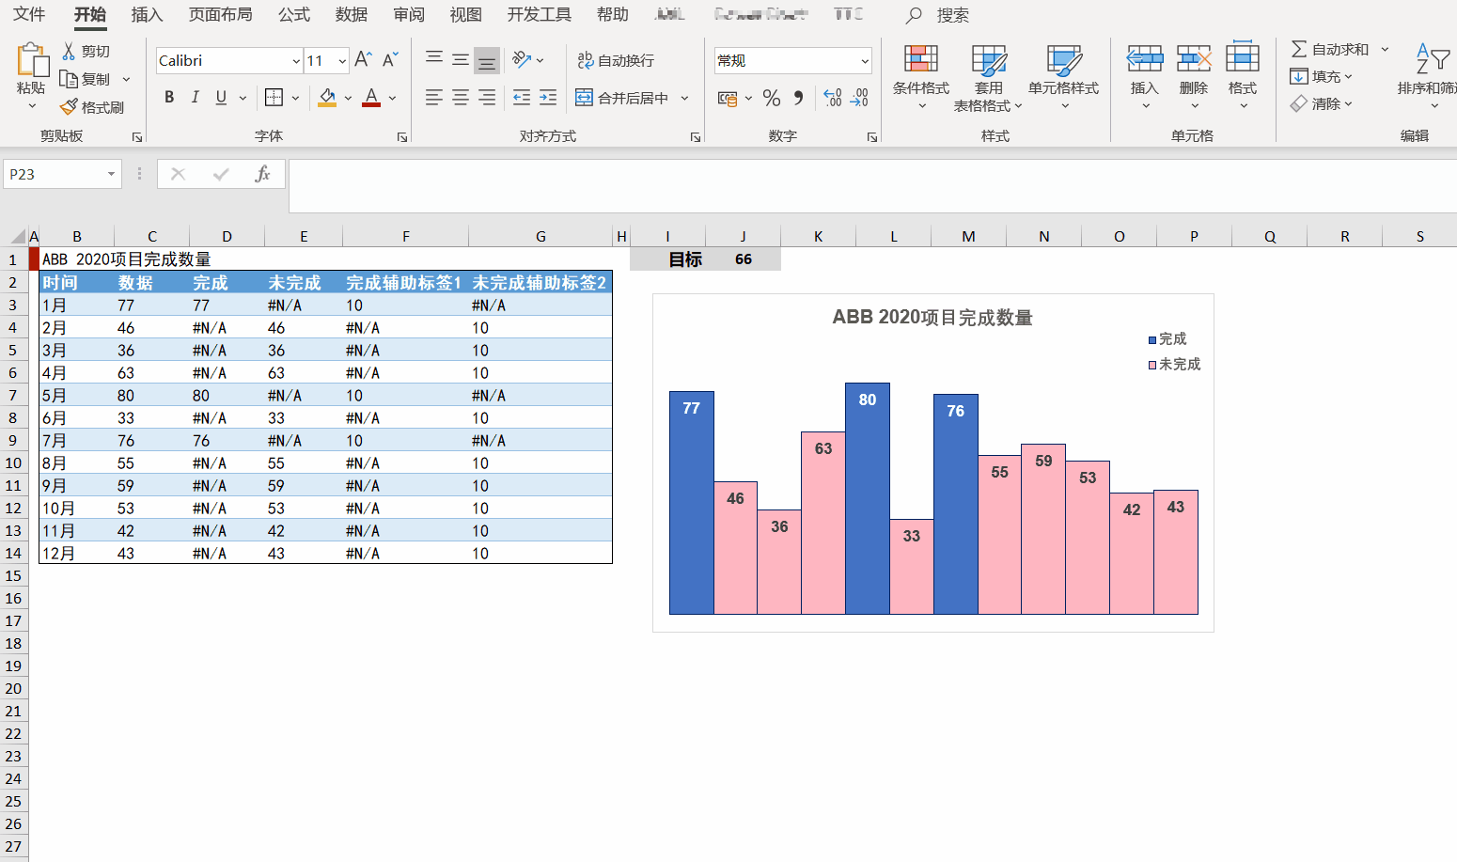Switch to the Data (数据) tab
Viewport: 1457px width, 862px height.
(352, 14)
